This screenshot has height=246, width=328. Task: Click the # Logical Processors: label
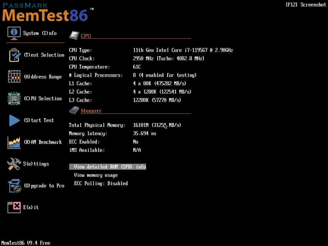coord(96,75)
